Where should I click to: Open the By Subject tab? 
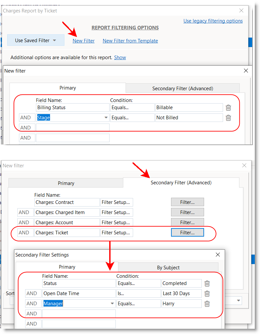pos(168,267)
